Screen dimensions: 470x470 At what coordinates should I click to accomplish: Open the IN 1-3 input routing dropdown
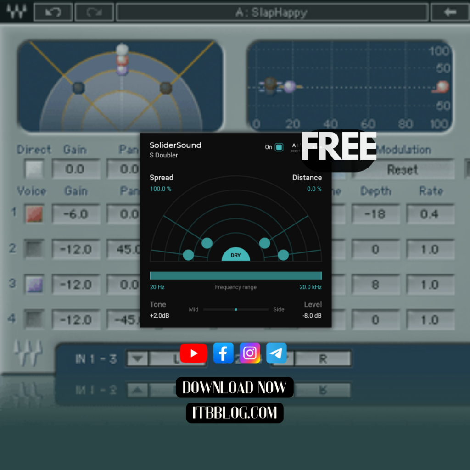click(x=136, y=359)
